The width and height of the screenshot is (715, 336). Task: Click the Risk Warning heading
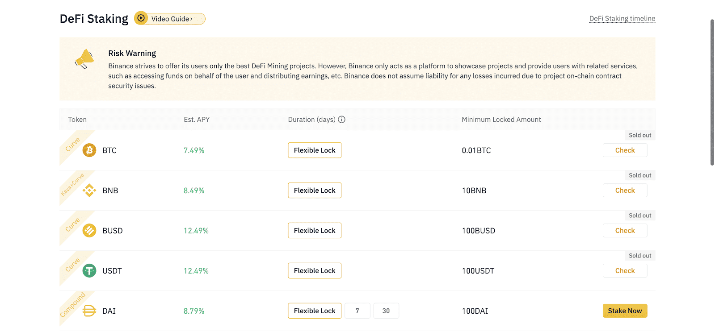pos(132,53)
